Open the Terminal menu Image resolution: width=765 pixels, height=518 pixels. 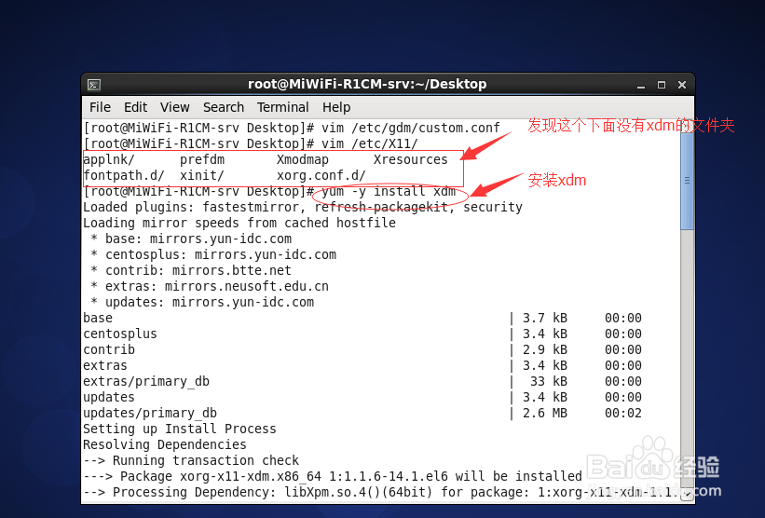coord(283,107)
